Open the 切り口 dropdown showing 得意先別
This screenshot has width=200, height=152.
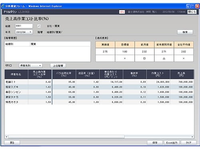30,66
